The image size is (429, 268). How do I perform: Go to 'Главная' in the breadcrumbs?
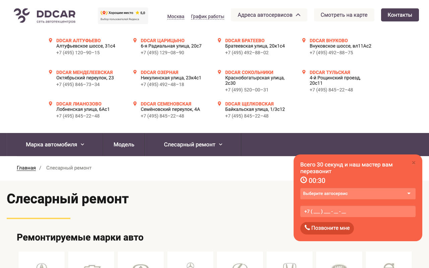click(x=26, y=168)
